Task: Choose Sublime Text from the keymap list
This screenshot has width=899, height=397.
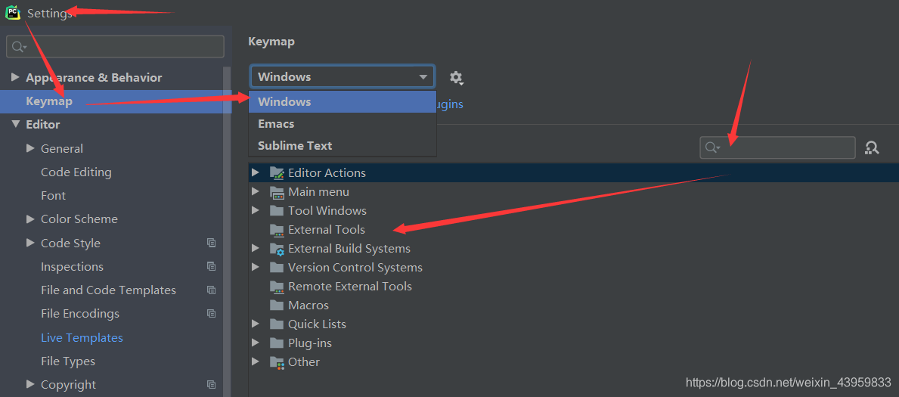Action: (343, 146)
